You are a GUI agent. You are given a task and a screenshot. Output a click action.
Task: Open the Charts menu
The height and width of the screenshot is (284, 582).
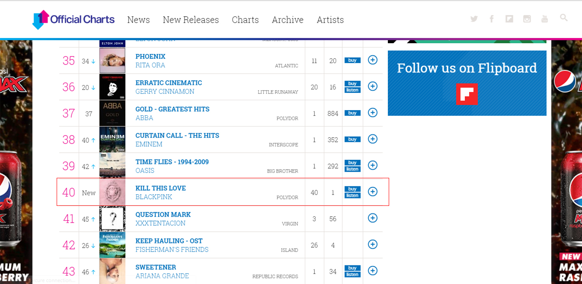click(x=245, y=20)
